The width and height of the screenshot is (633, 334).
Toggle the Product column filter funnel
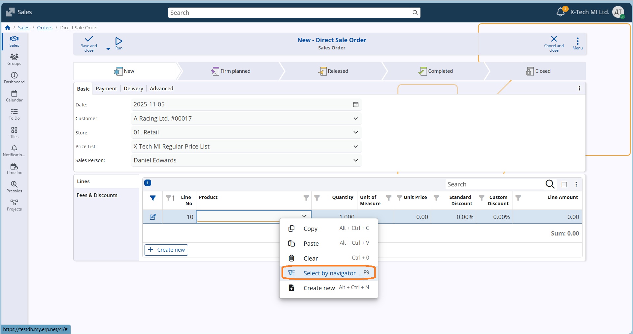tap(306, 198)
